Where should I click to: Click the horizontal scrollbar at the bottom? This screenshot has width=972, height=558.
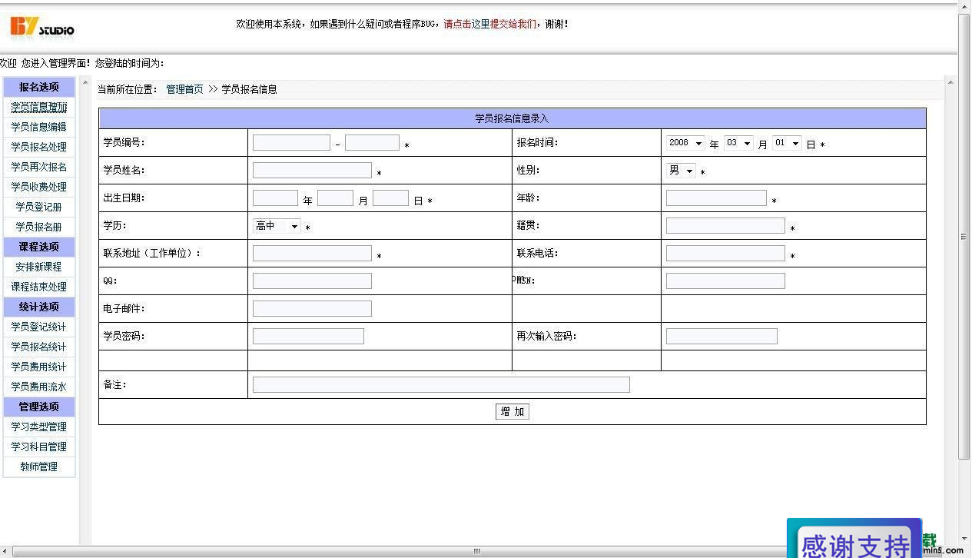pos(476,551)
